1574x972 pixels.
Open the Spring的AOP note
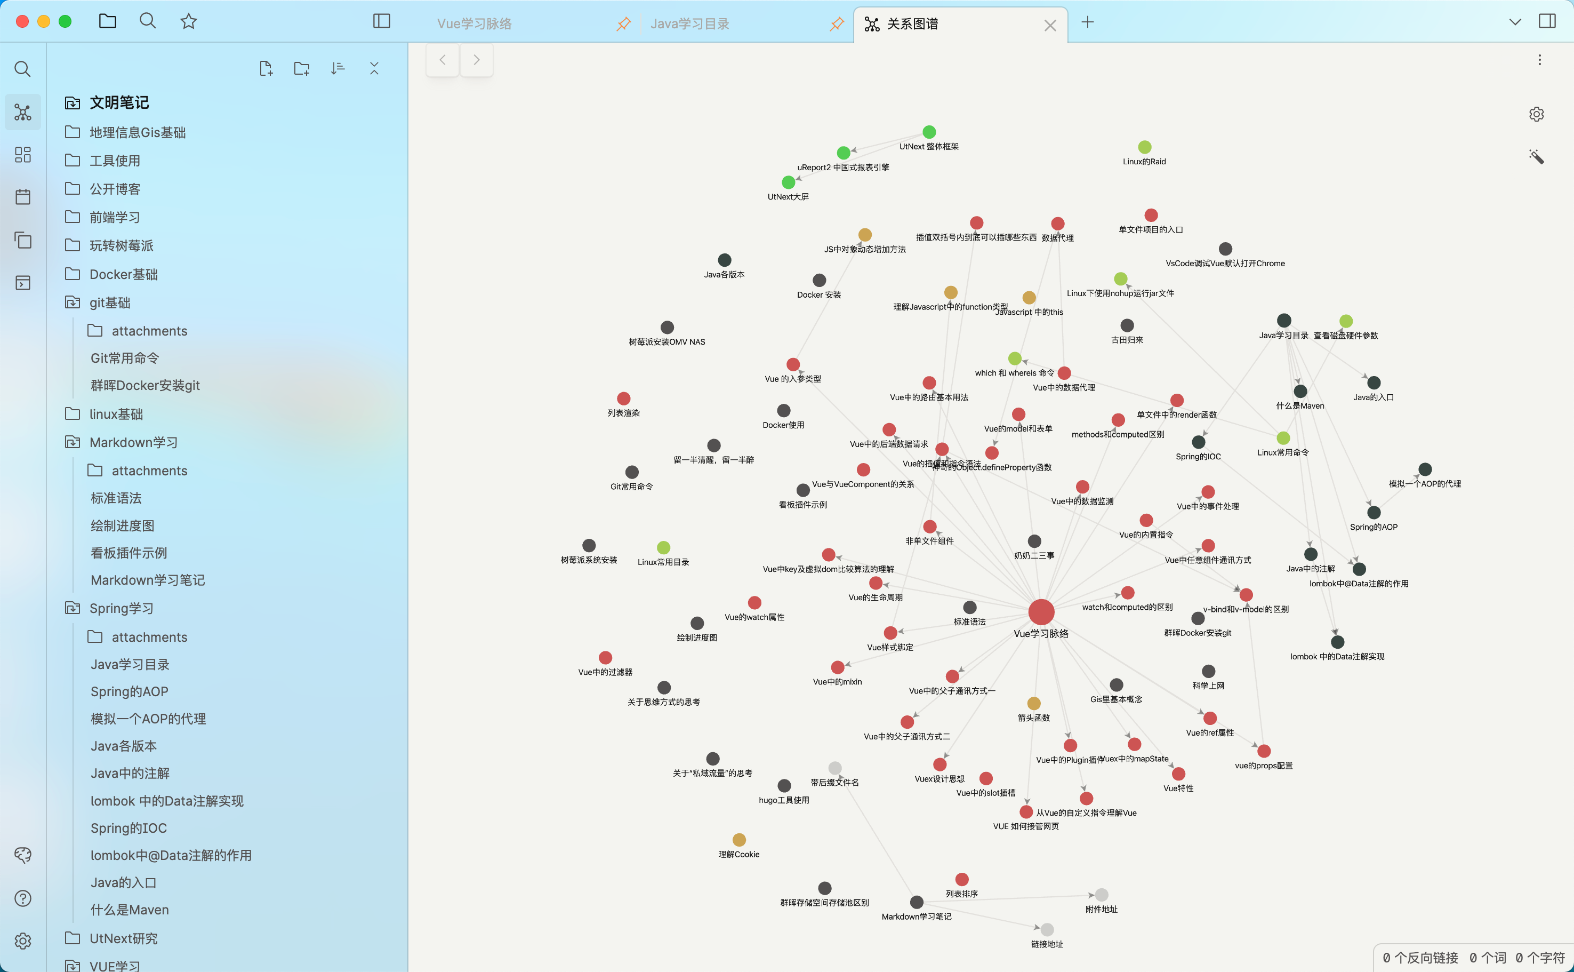pyautogui.click(x=129, y=692)
